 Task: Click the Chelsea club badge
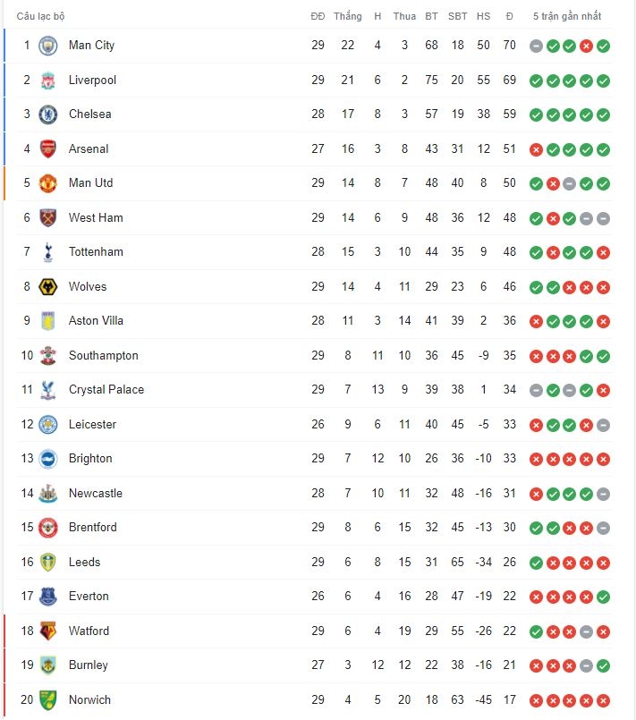47,114
